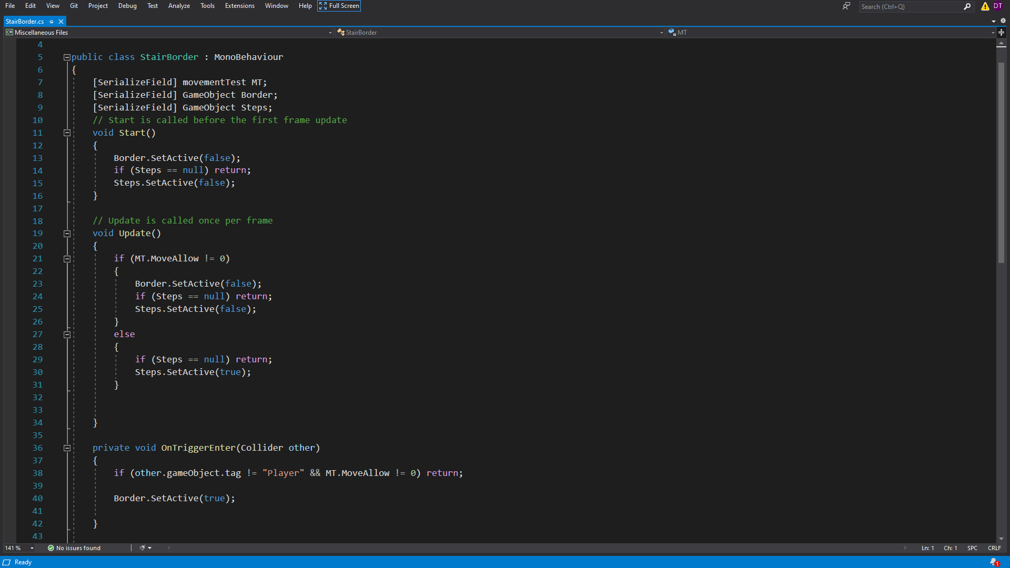Click the split editor window icon
Image resolution: width=1010 pixels, height=568 pixels.
tap(1001, 32)
